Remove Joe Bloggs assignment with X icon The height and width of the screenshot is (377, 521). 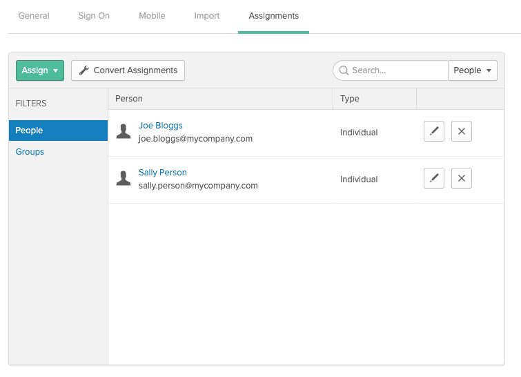[x=461, y=131]
